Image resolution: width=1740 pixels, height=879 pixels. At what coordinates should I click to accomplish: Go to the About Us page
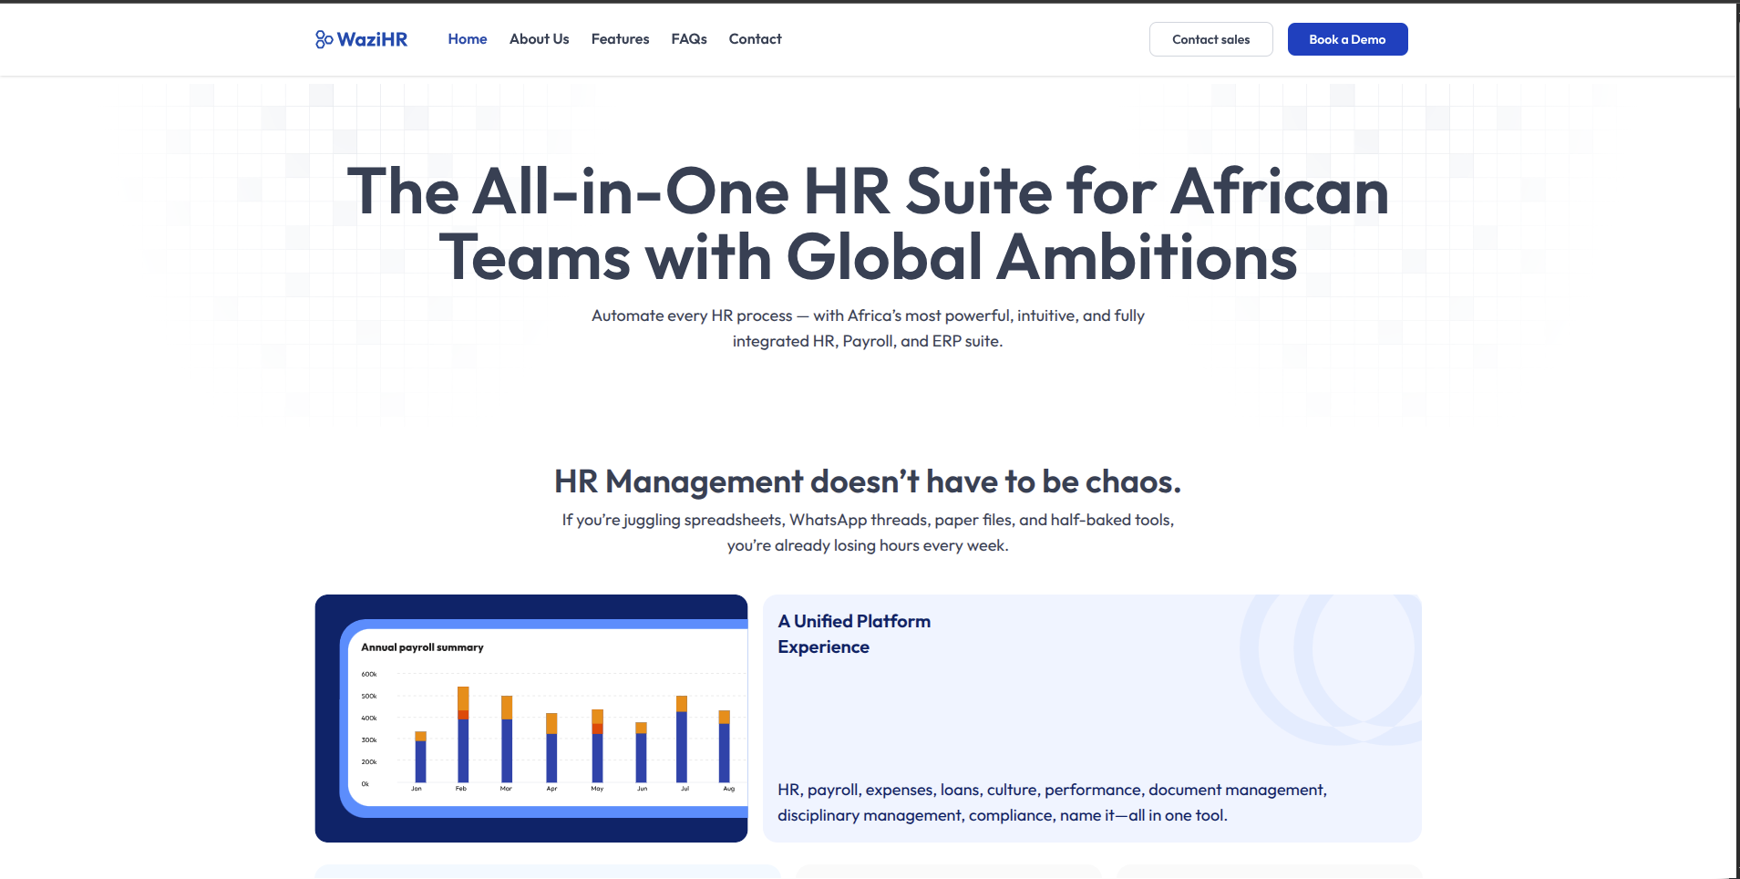(539, 39)
